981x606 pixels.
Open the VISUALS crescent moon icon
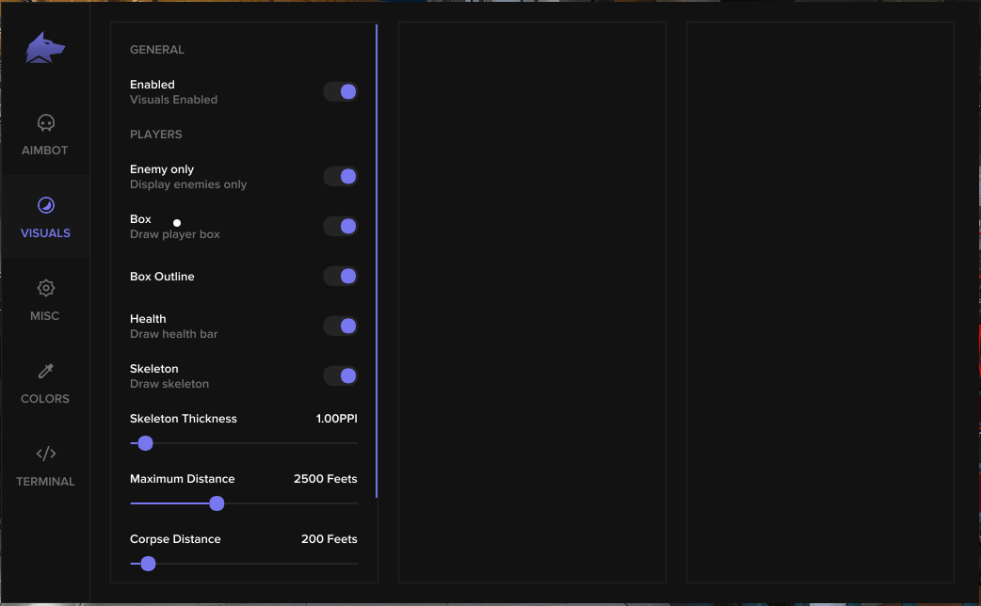click(45, 204)
